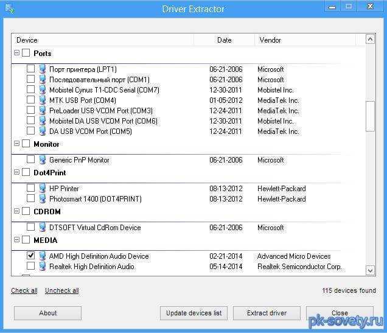Click device icon for HP Printer
The width and height of the screenshot is (387, 333).
coord(43,188)
